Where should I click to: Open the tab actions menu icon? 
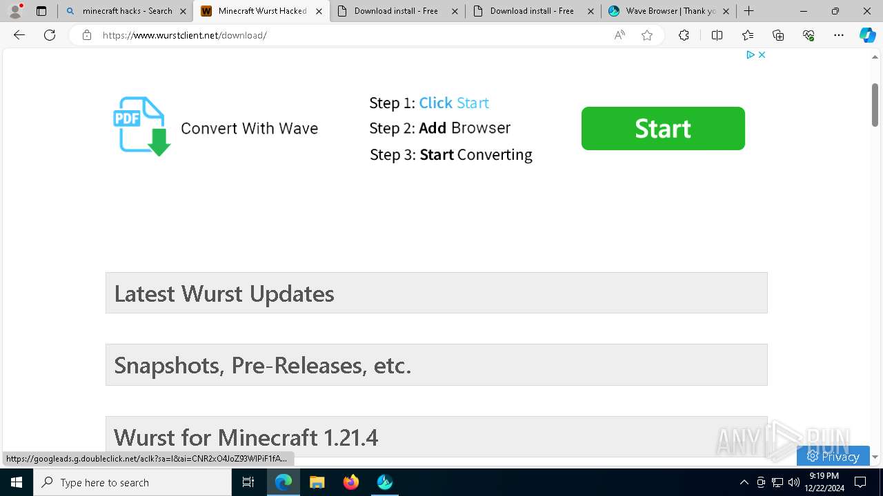click(x=41, y=11)
